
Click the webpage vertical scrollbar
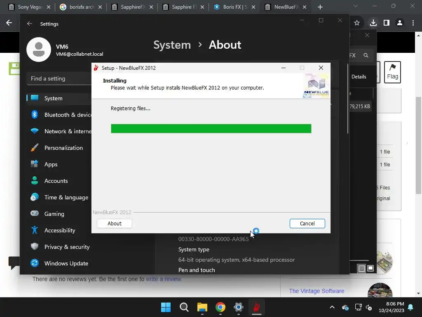click(x=418, y=146)
